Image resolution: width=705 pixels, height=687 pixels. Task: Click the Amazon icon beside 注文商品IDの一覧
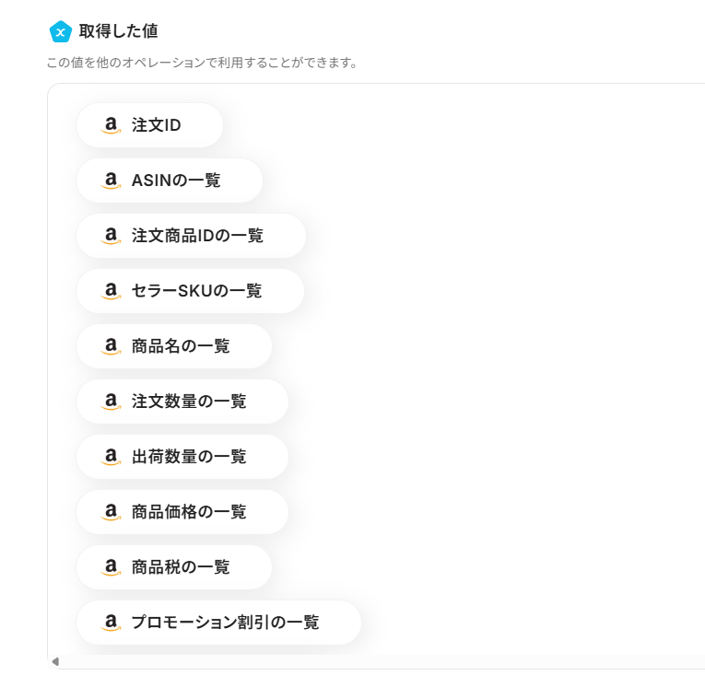[111, 236]
